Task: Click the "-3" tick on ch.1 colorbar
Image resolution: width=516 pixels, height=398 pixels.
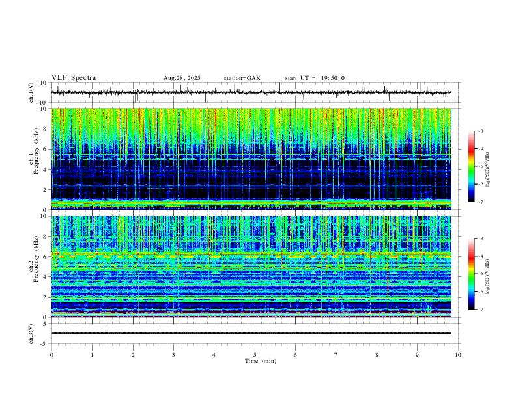Action: point(481,131)
